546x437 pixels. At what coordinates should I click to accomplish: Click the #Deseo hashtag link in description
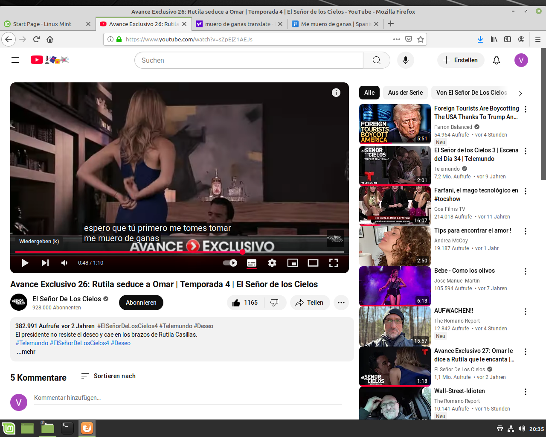pyautogui.click(x=121, y=343)
